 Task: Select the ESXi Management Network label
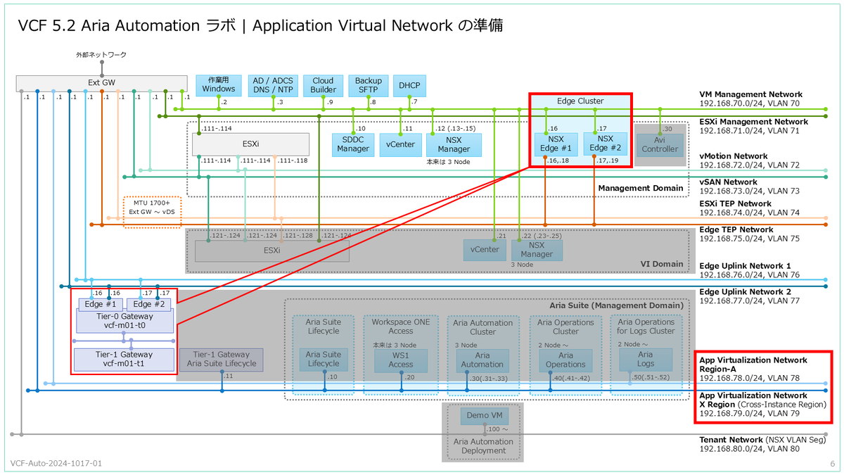tap(753, 122)
